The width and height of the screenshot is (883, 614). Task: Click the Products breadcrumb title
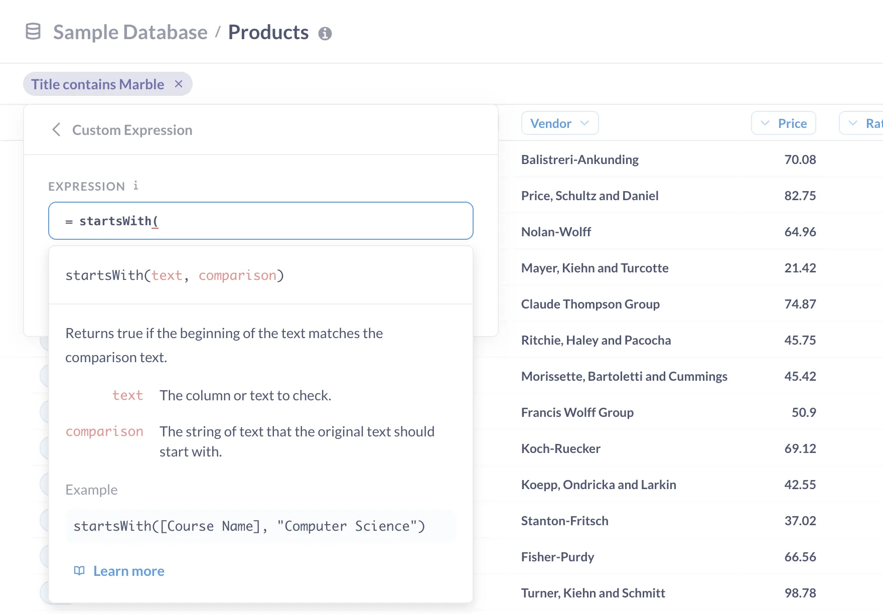(x=268, y=33)
